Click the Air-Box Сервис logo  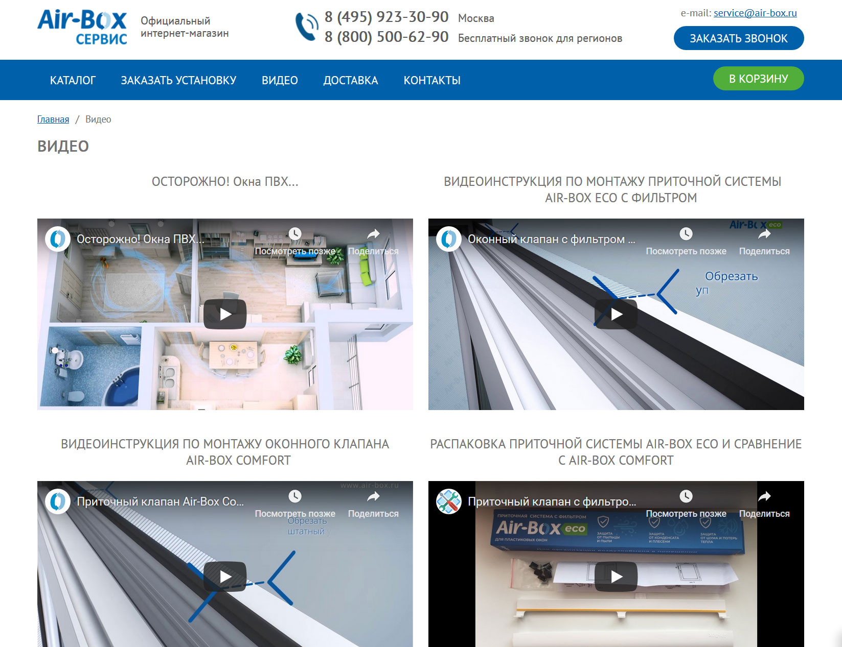pos(82,28)
